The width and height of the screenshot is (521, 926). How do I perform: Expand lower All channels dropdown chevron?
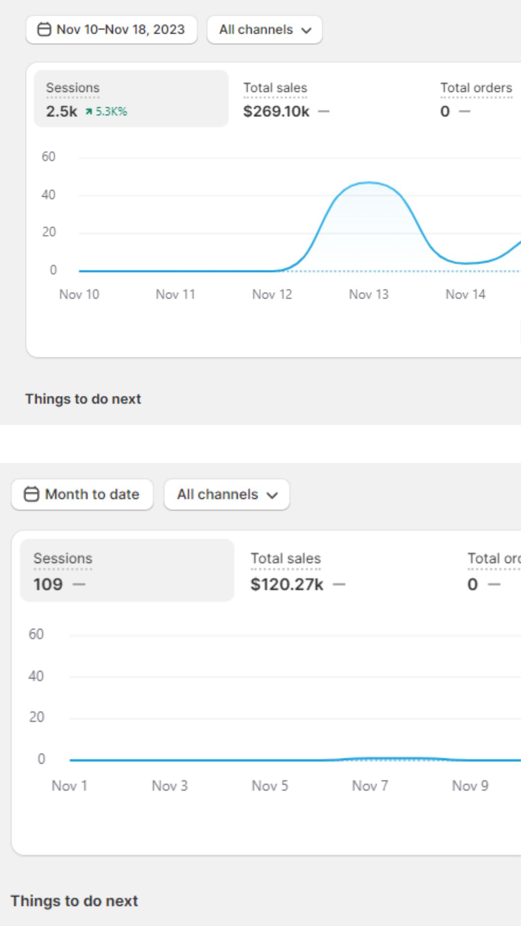point(272,495)
